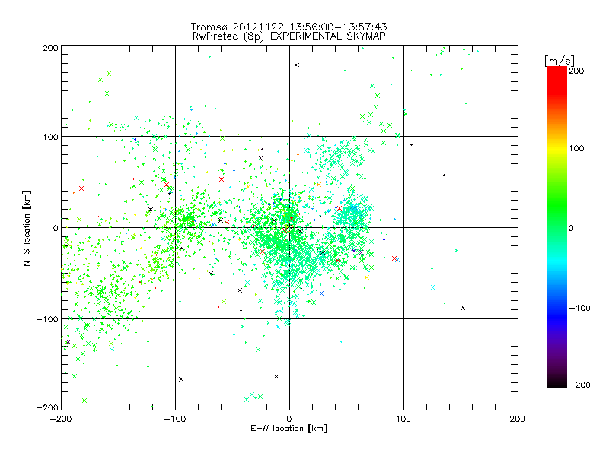The image size is (609, 456).
Task: Select the color bar's '-100' label
Action: coord(579,309)
